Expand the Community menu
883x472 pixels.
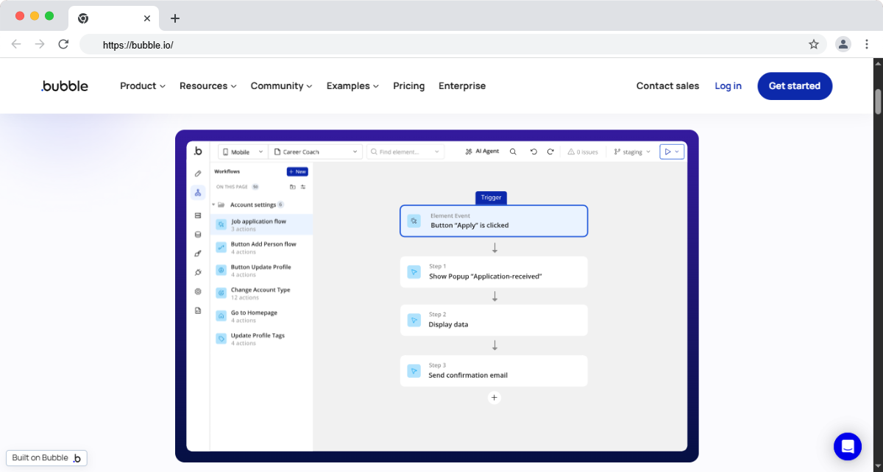pos(282,86)
